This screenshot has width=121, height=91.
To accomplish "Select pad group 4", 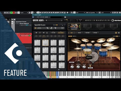I will click(48, 37).
